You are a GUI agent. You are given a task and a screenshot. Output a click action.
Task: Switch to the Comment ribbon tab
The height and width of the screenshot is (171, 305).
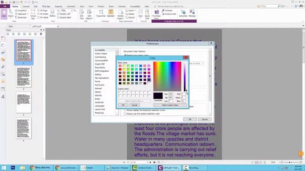point(71,6)
